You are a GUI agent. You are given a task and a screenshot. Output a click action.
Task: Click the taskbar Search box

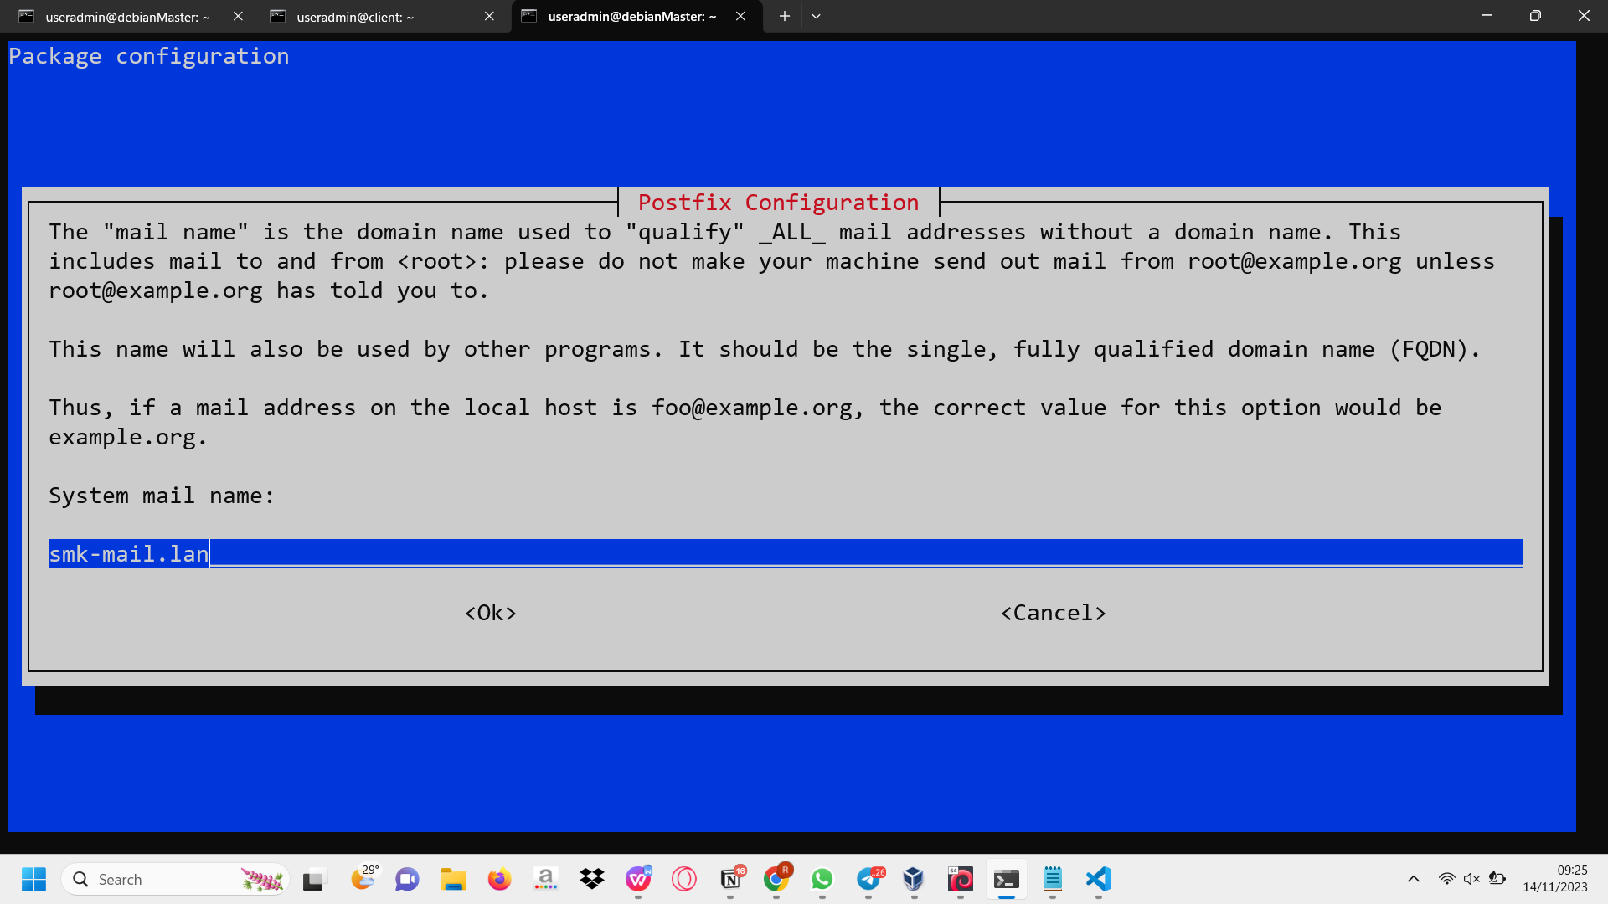pos(176,879)
